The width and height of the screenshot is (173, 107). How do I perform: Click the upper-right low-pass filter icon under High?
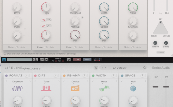49,20
